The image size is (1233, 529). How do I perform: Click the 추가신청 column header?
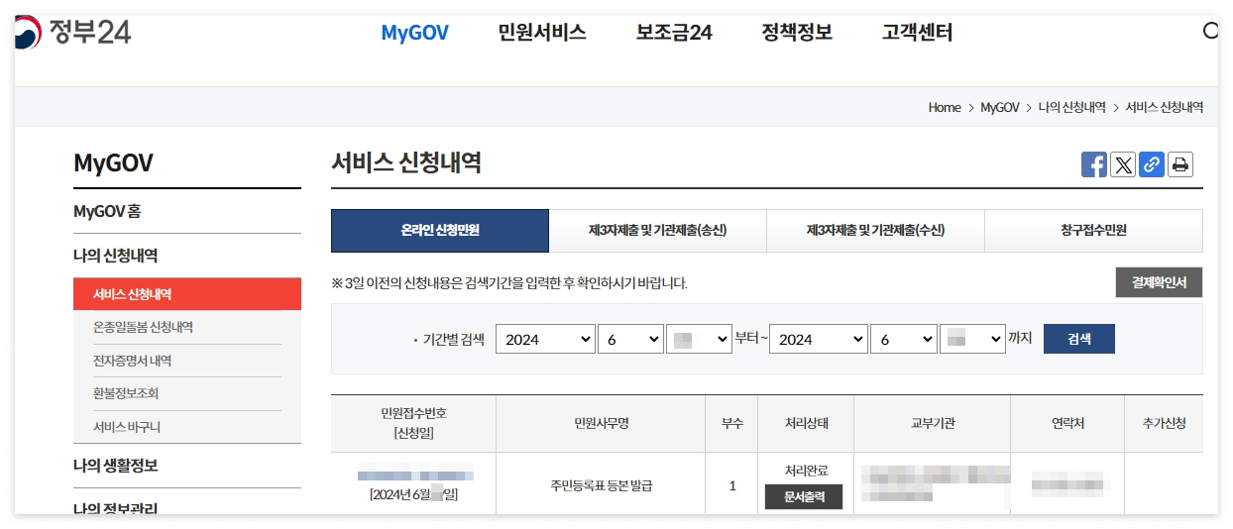(x=1164, y=423)
